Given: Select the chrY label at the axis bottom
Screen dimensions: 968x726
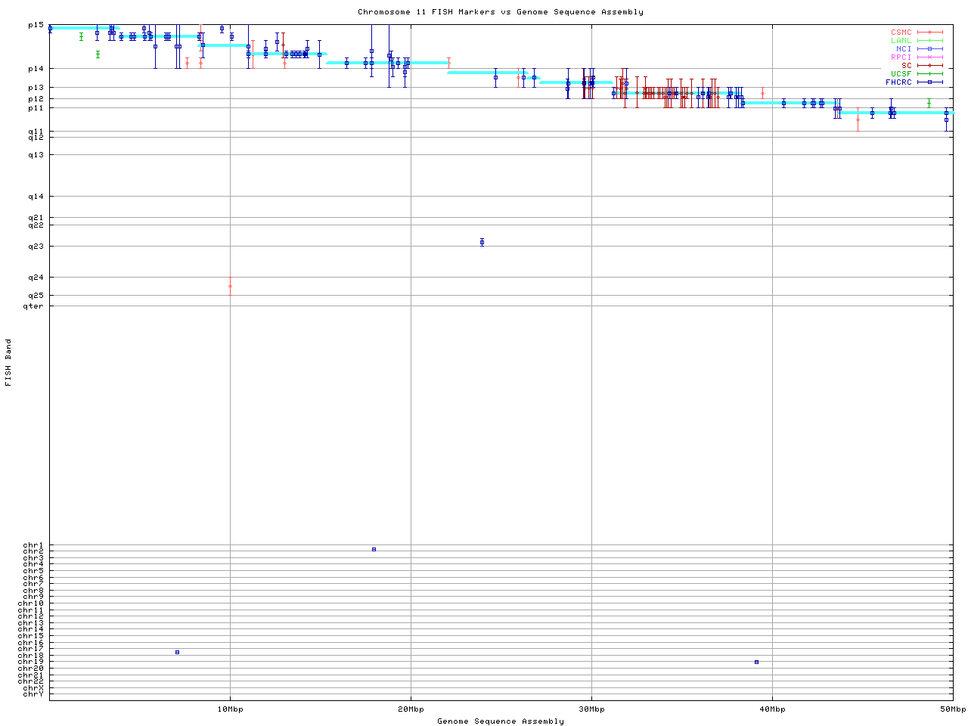Looking at the screenshot, I should (x=33, y=694).
